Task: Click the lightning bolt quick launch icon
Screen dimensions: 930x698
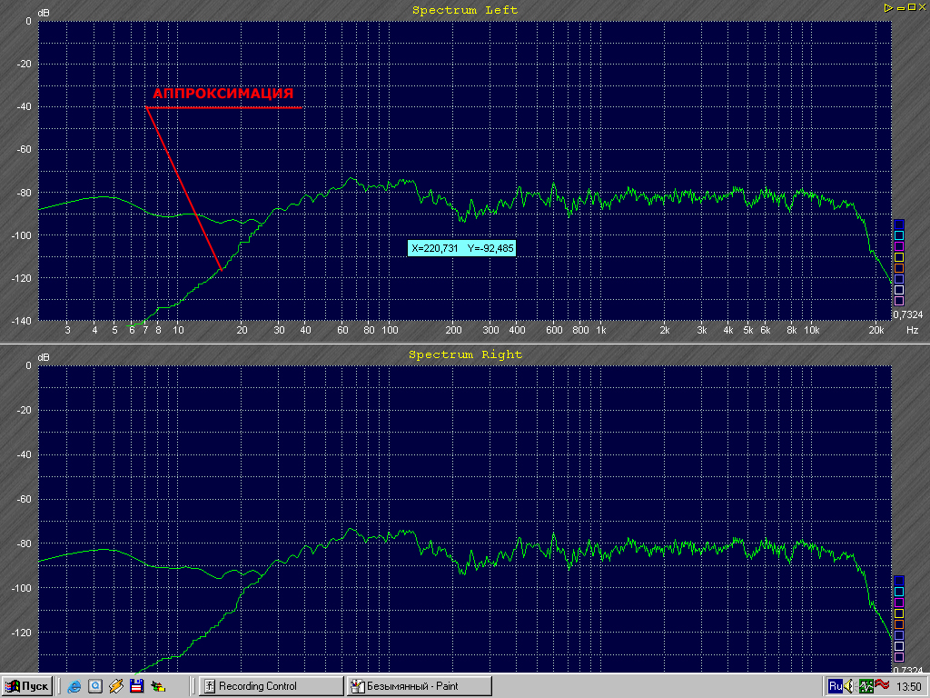Action: click(116, 686)
